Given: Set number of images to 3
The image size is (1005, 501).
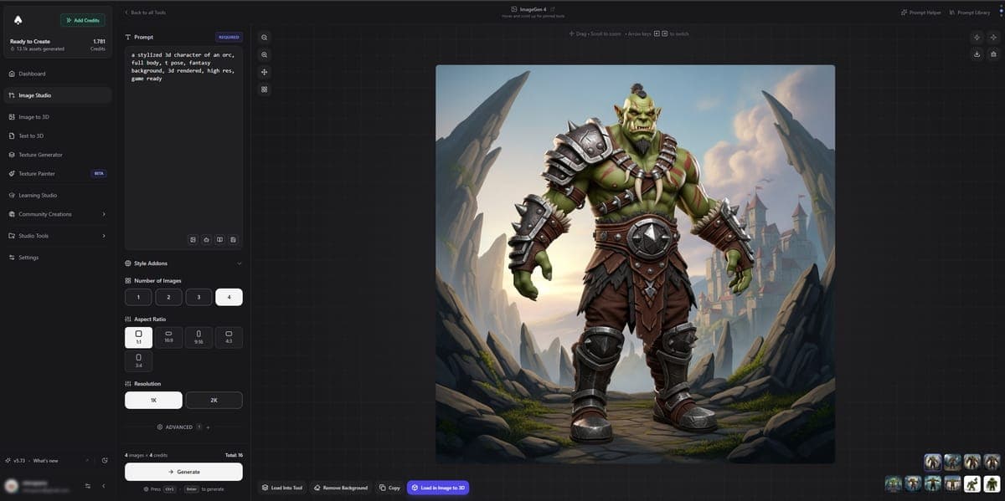Looking at the screenshot, I should (x=198, y=297).
